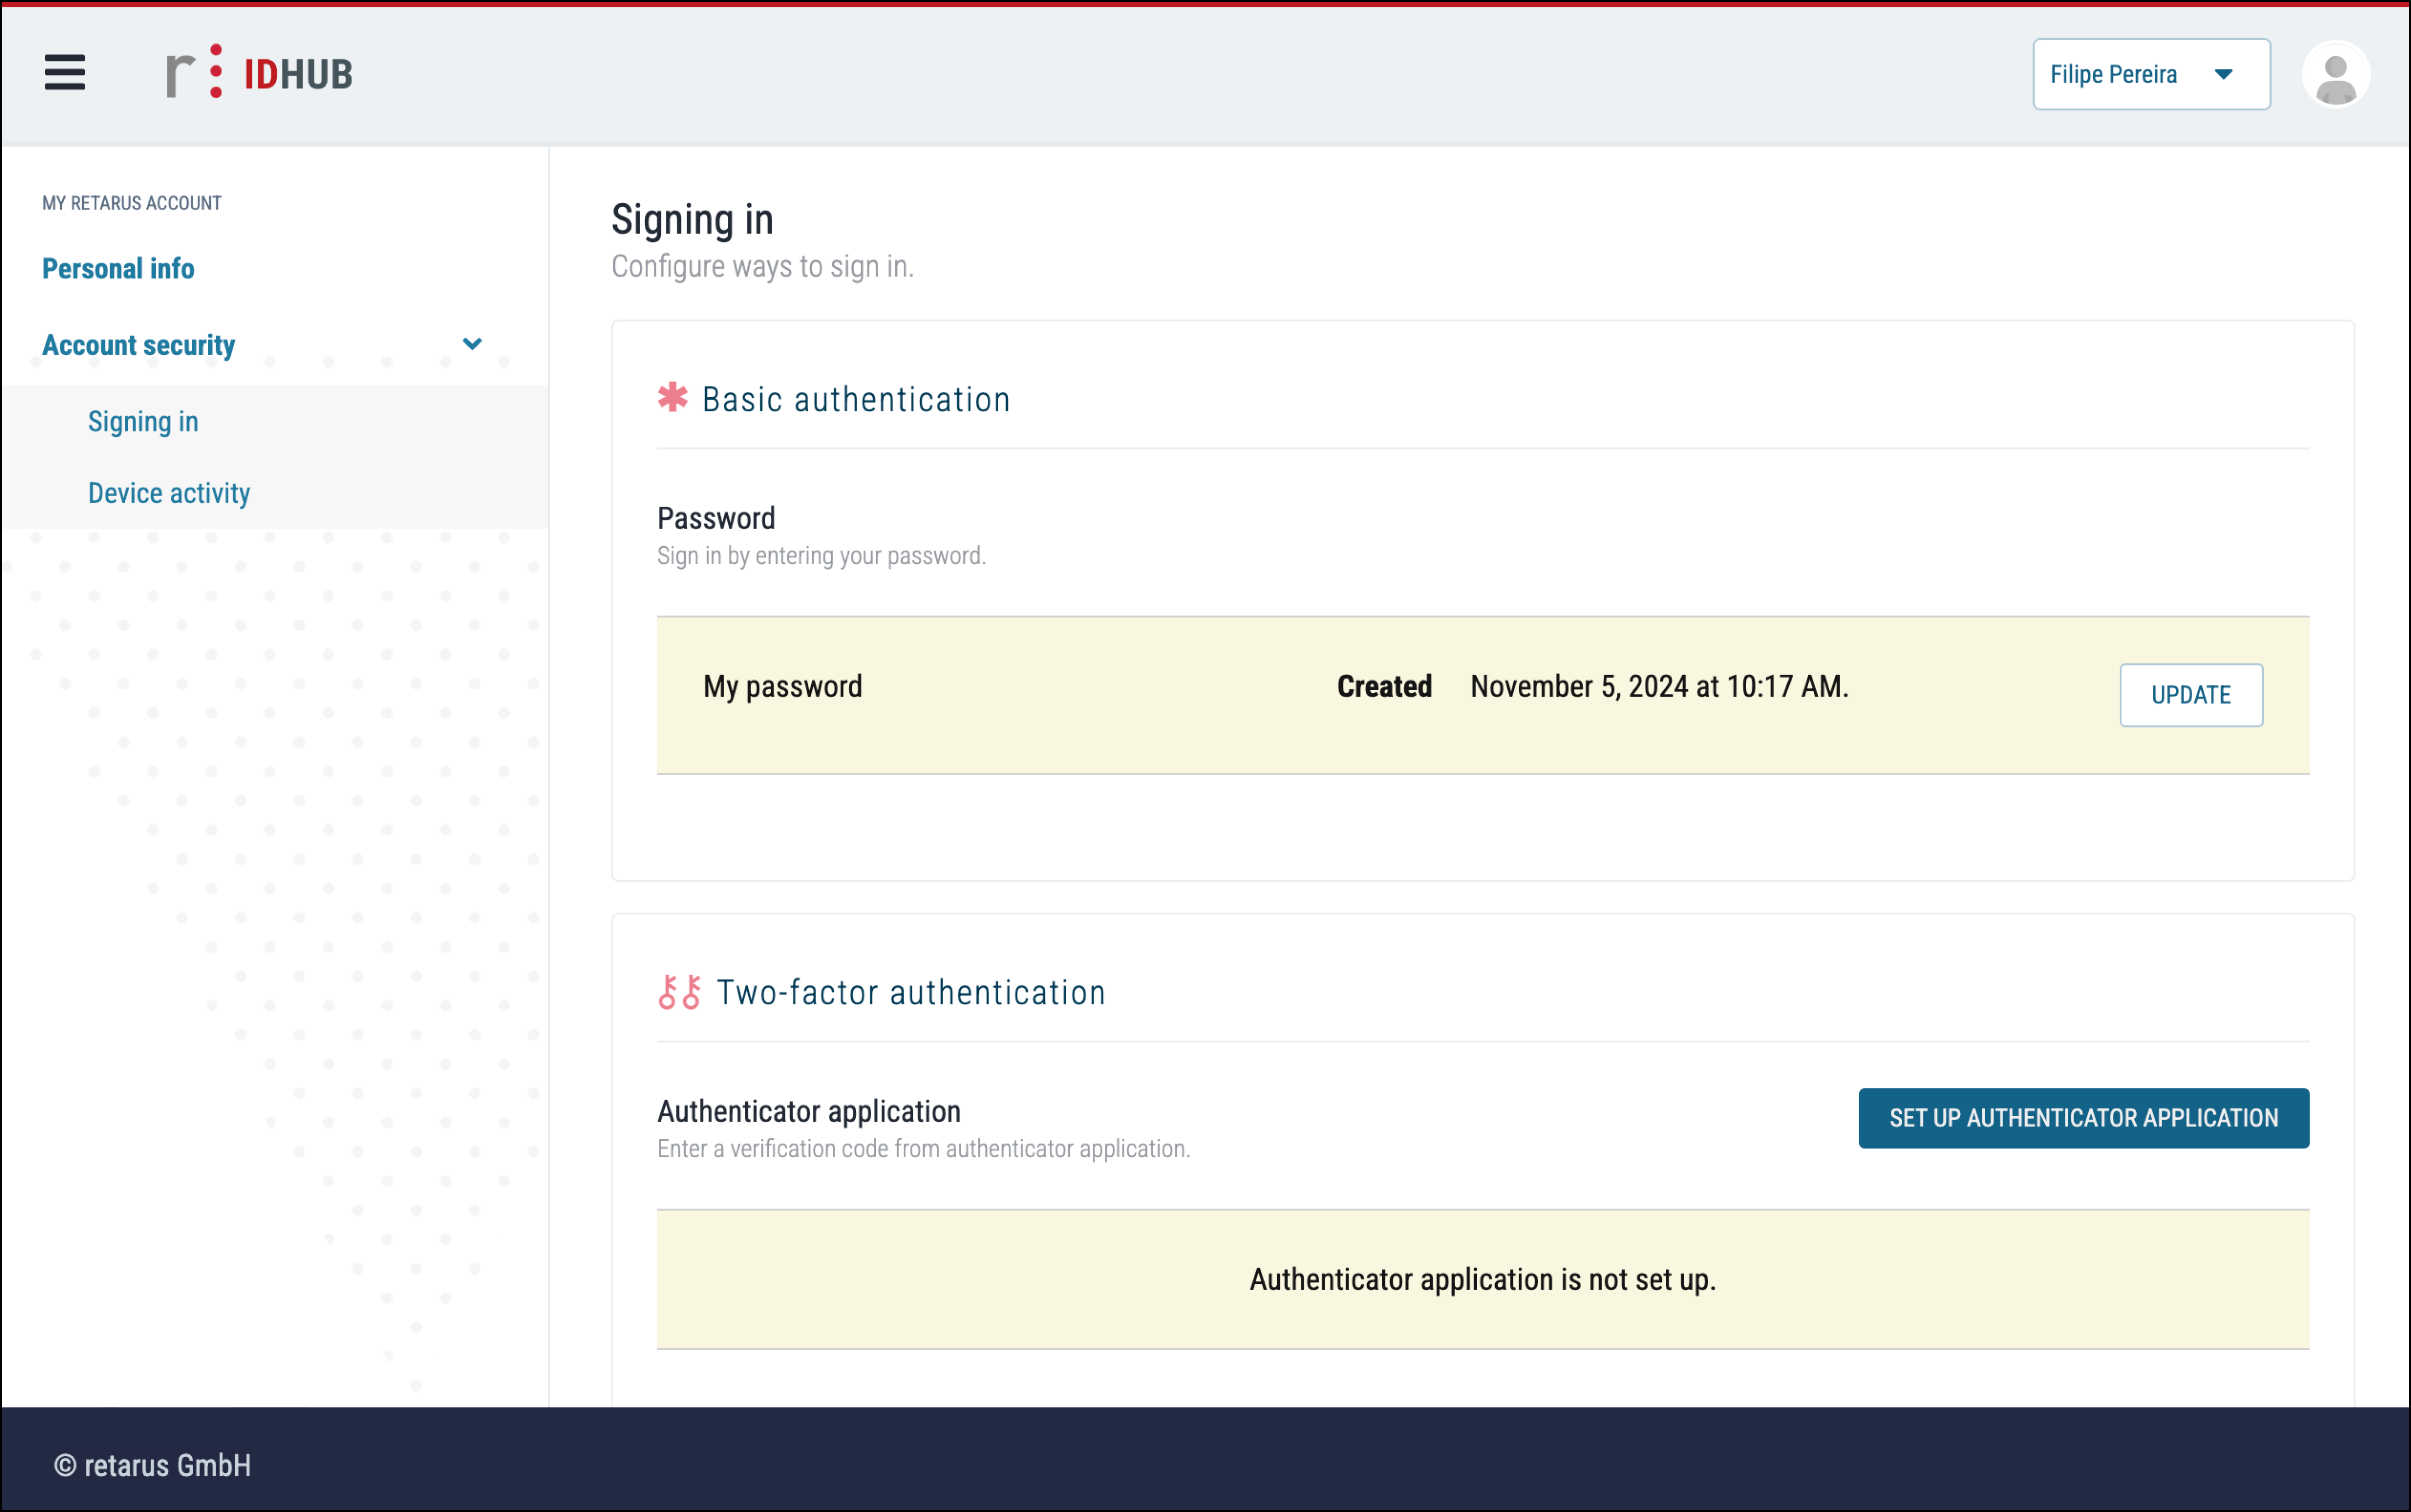The height and width of the screenshot is (1512, 2411).
Task: Open Signing in sidebar item
Action: [143, 422]
